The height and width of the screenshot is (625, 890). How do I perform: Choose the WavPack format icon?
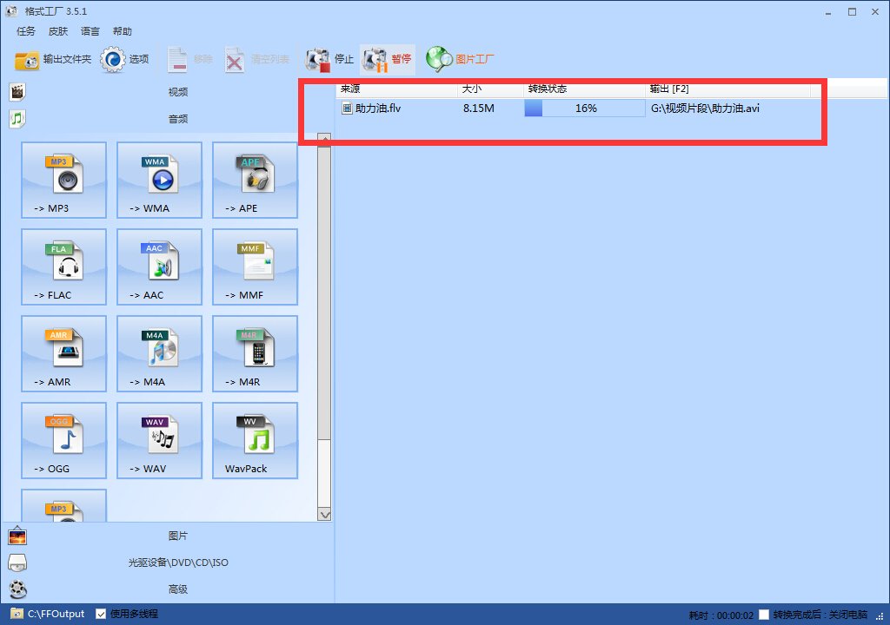click(255, 440)
